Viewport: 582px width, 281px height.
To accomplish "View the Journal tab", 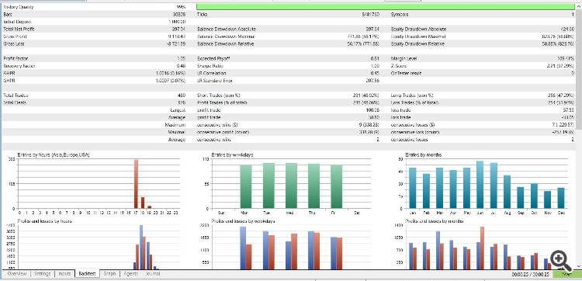I will tap(153, 274).
